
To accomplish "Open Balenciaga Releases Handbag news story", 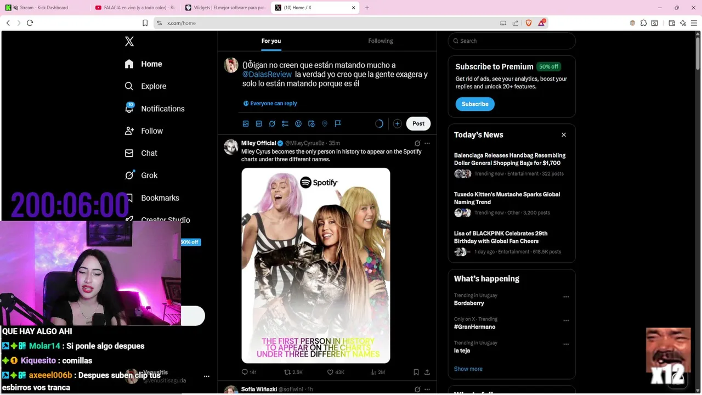I will click(512, 165).
